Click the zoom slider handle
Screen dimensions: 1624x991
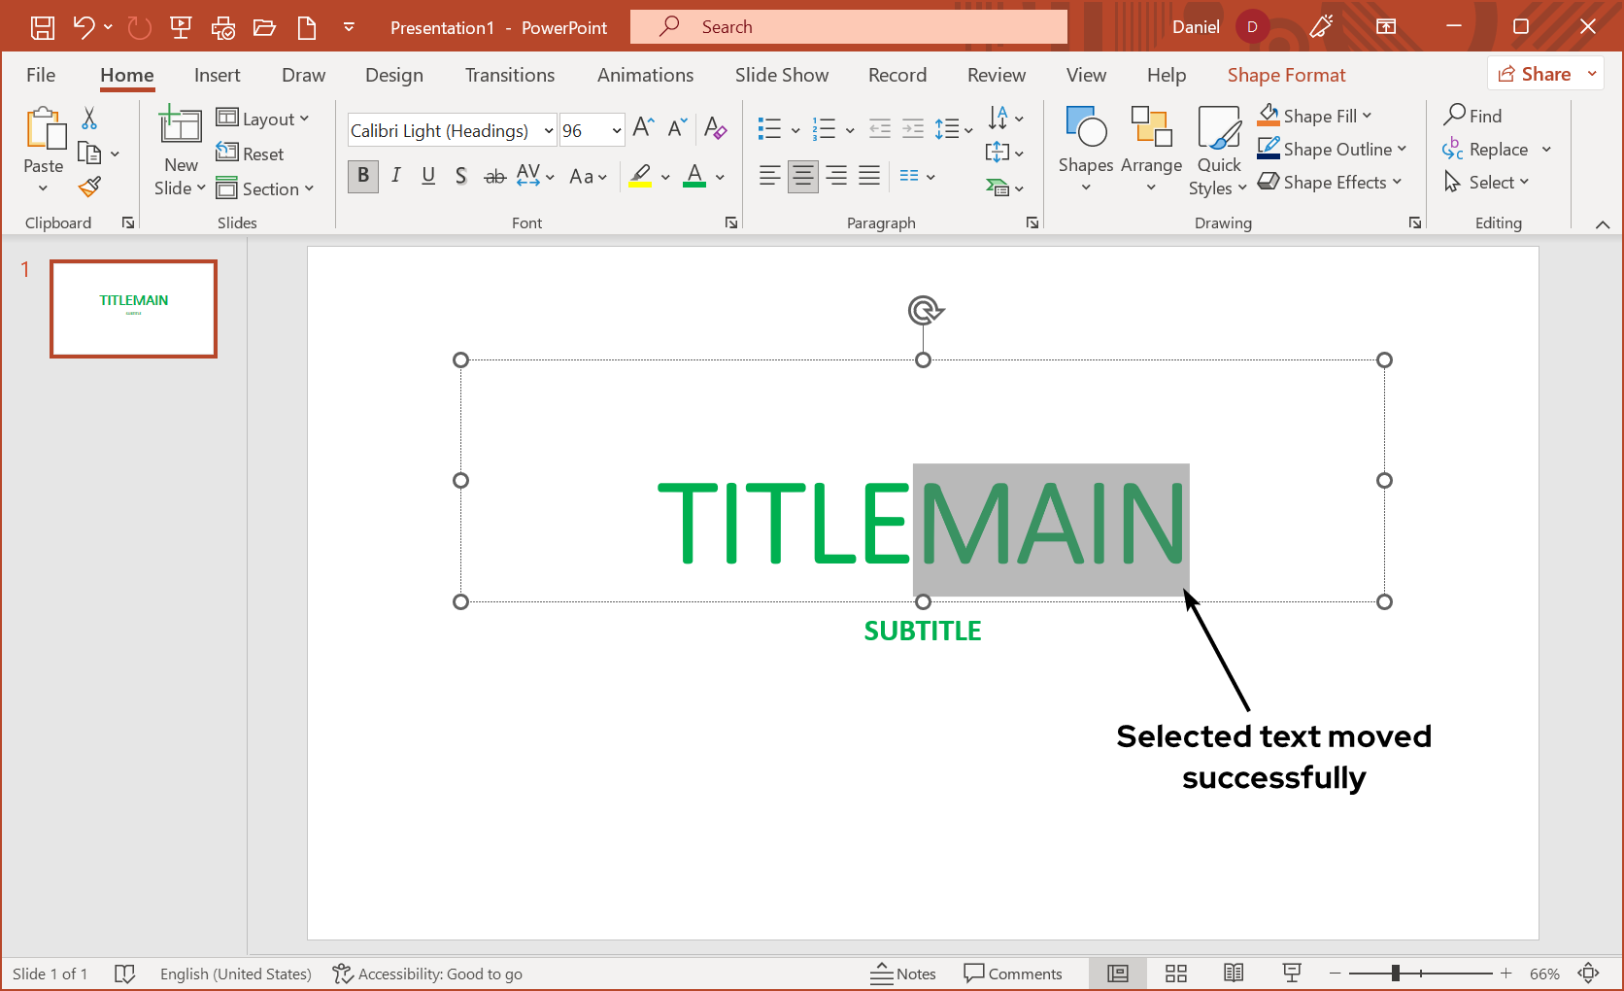coord(1396,974)
